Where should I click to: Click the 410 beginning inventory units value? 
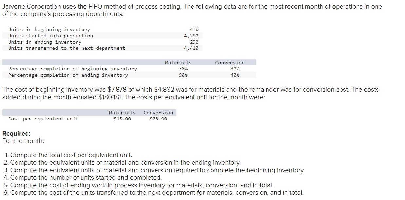194,29
